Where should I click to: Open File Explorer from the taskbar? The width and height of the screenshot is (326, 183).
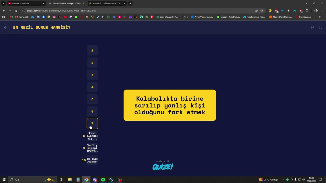click(70, 180)
